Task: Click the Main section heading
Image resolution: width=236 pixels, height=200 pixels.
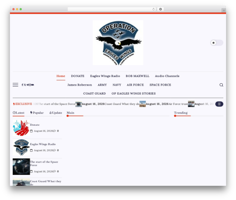Action: (70, 113)
